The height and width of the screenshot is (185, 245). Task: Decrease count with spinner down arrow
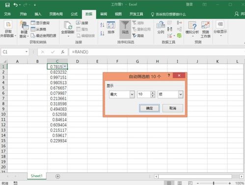[x=153, y=96]
